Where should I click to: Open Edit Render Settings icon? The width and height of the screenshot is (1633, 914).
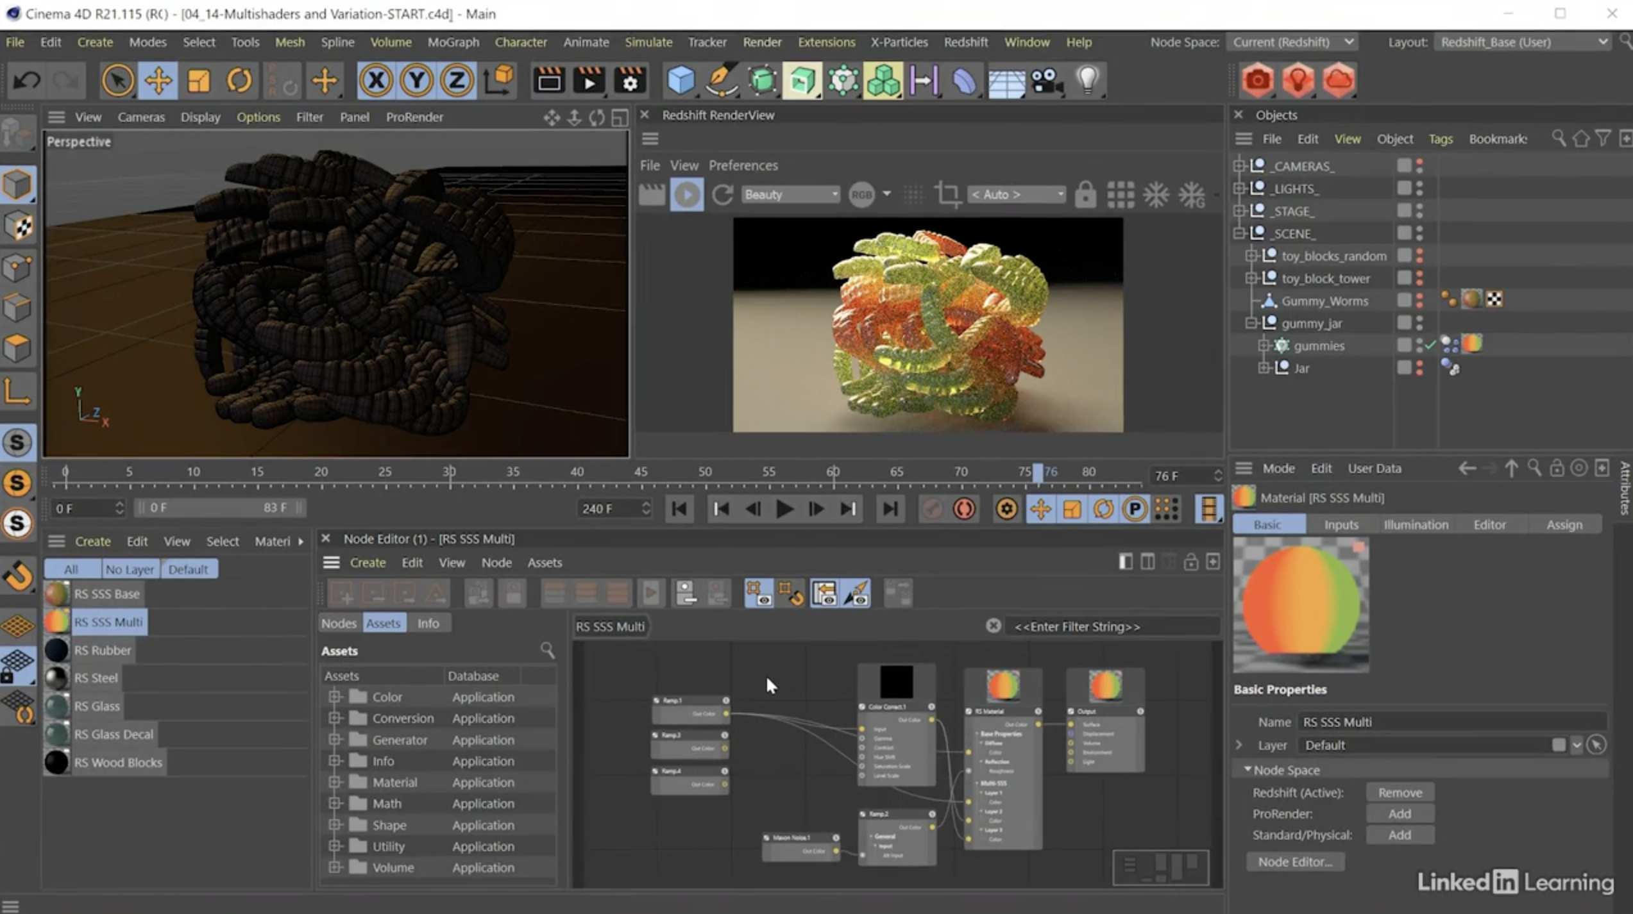point(630,81)
